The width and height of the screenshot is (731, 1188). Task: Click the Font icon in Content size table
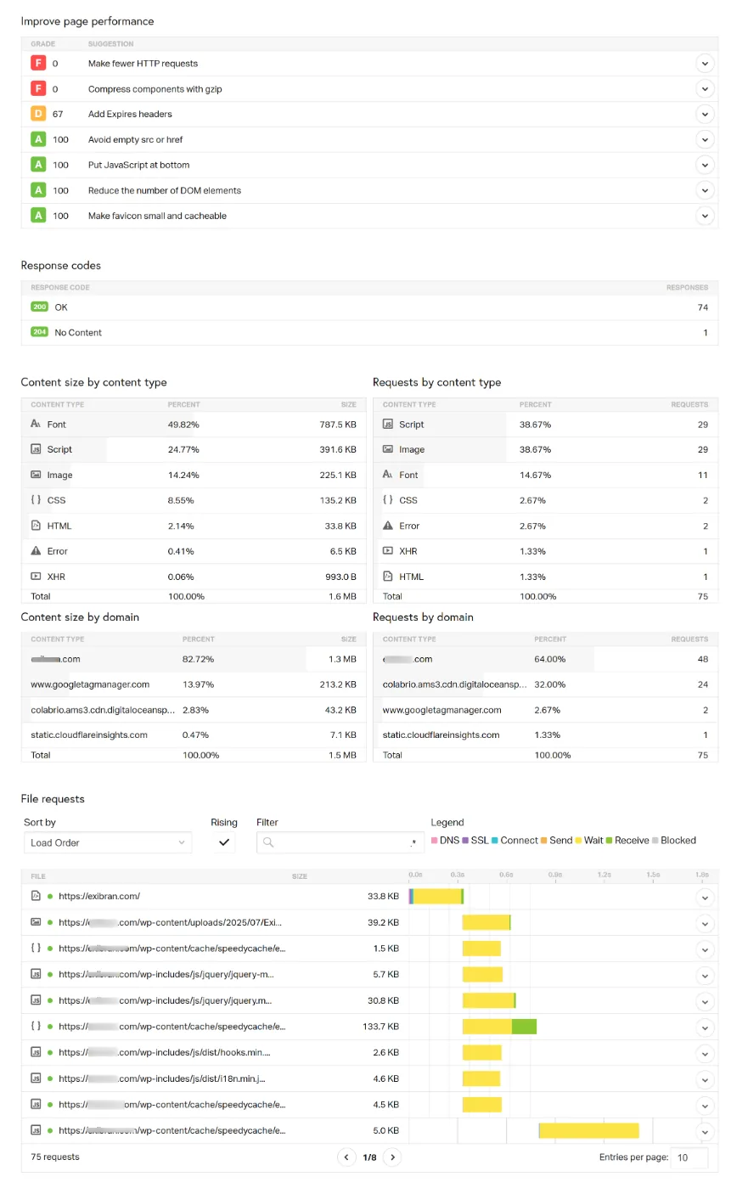click(x=36, y=425)
